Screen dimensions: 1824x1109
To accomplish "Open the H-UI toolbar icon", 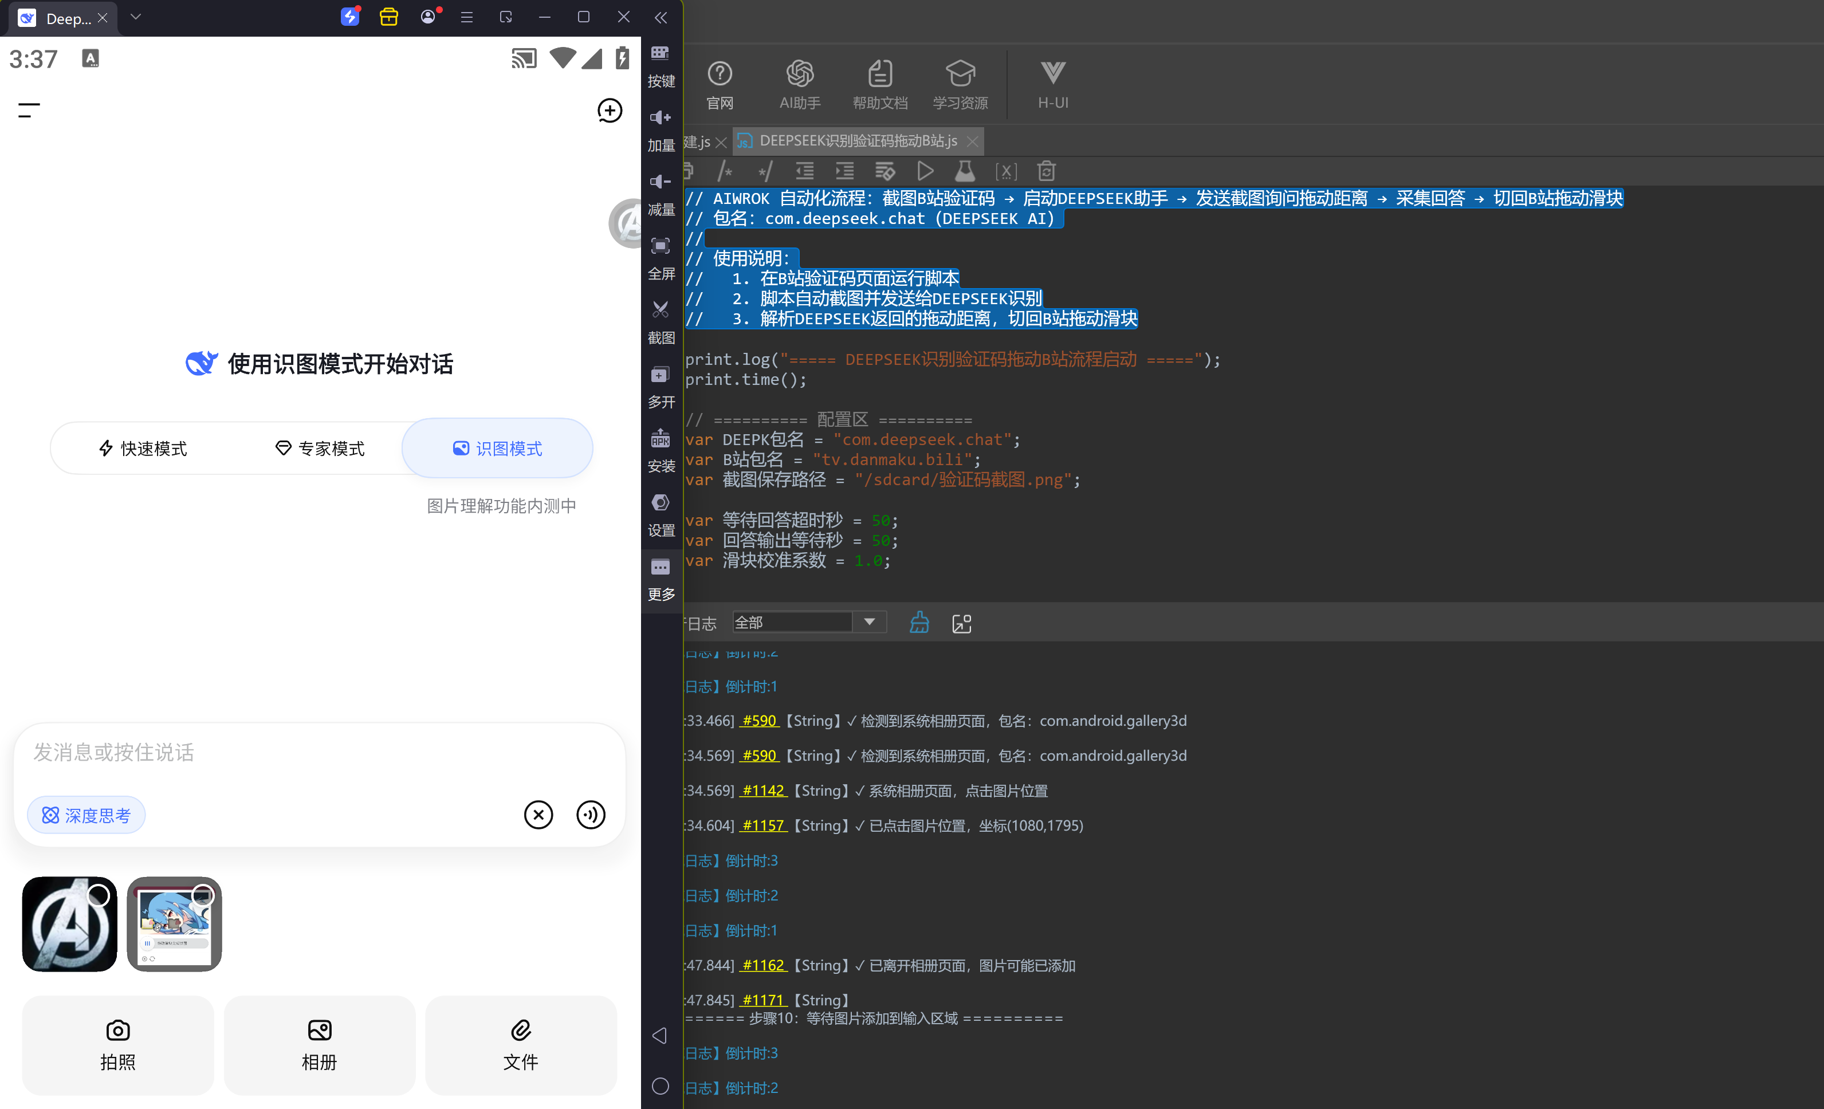I will [x=1053, y=84].
